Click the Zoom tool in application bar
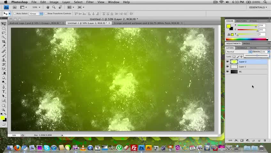Viewport: 271px width, 153px height. [54, 7]
